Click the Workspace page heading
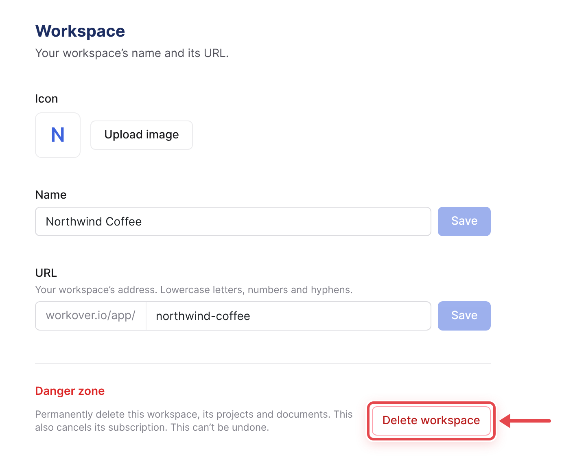586x460 pixels. [x=80, y=31]
